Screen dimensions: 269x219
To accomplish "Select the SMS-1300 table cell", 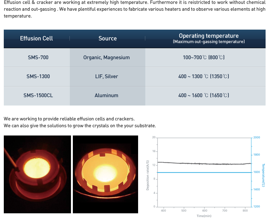I will coord(37,77).
